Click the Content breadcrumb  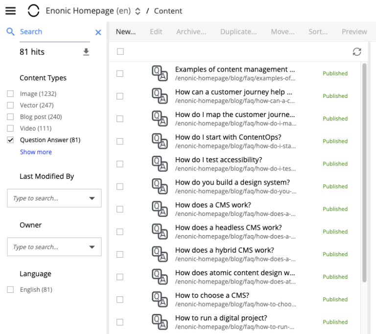pyautogui.click(x=168, y=11)
